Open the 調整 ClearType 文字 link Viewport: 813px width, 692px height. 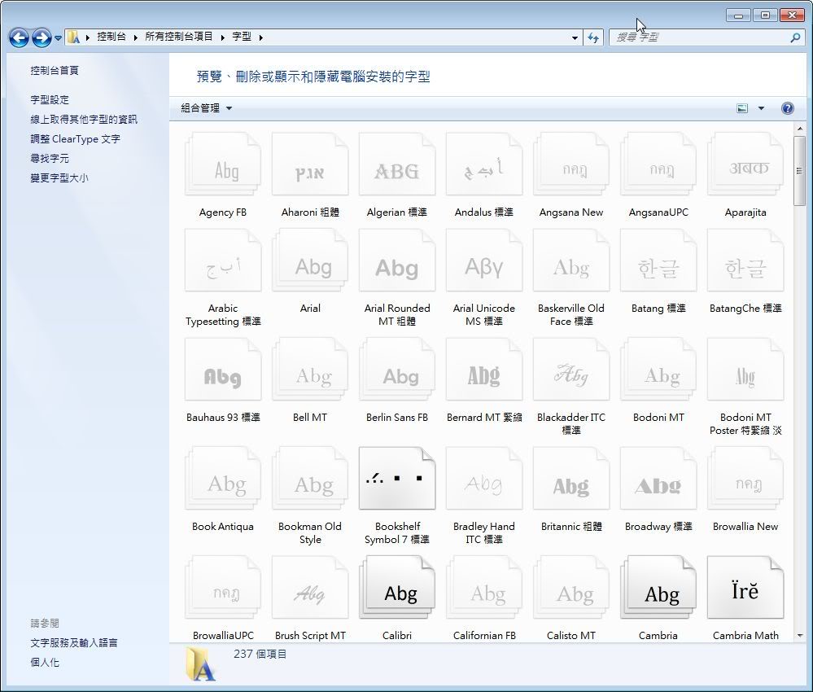click(x=75, y=139)
